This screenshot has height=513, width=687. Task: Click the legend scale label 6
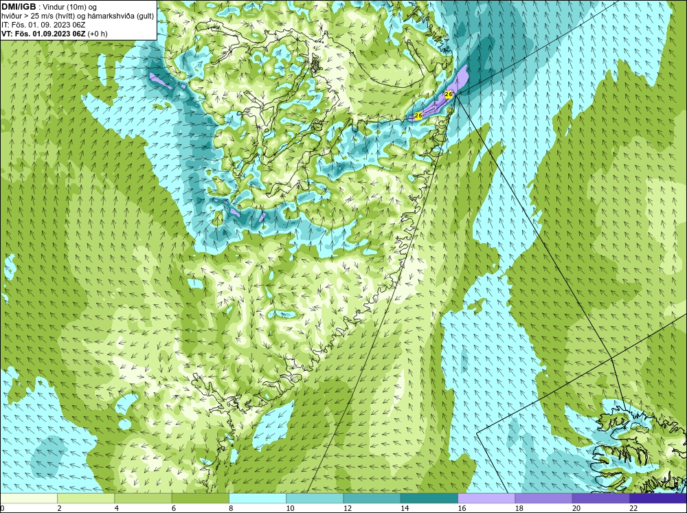174,508
